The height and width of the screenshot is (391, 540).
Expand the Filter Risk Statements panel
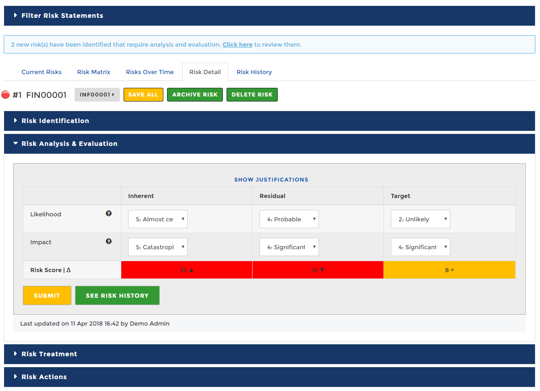tap(62, 16)
